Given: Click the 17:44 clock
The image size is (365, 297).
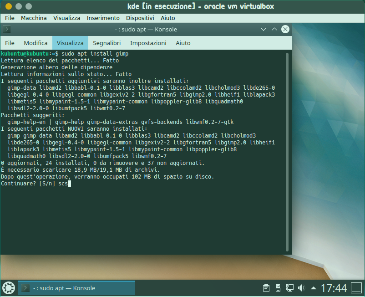Looking at the screenshot, I should [334, 288].
